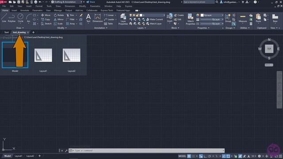Image resolution: width=283 pixels, height=159 pixels.
Task: Click the Match Layer tool
Action: [x=154, y=23]
